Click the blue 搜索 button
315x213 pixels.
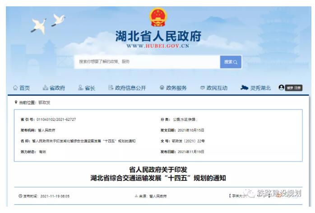[231, 62]
